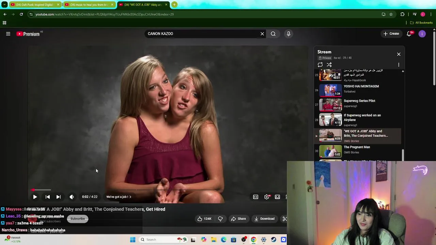
Task: Reload the current page
Action: click(x=21, y=14)
